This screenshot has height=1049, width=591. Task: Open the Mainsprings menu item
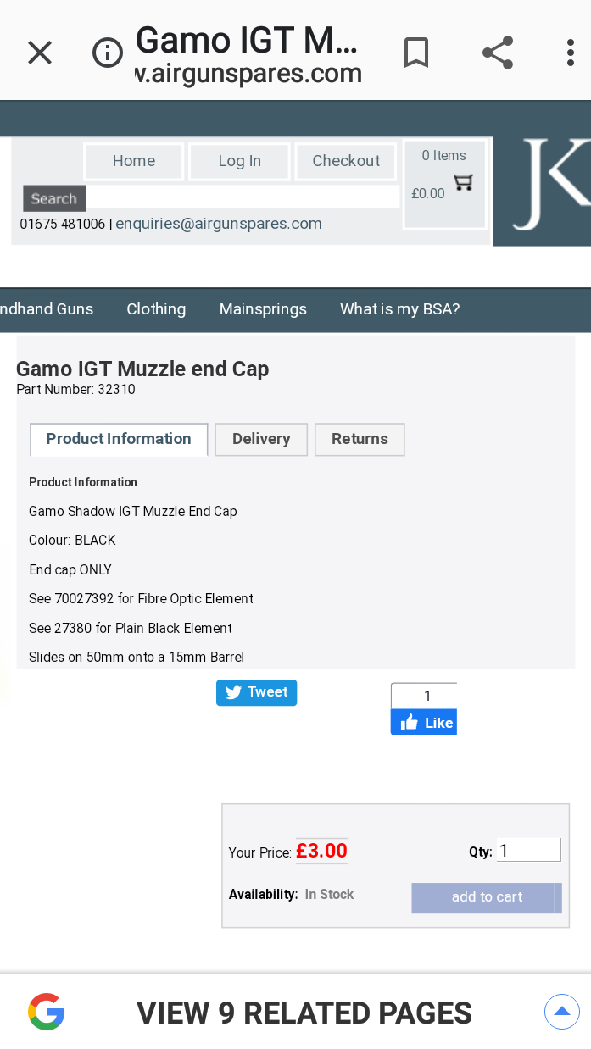click(x=263, y=309)
